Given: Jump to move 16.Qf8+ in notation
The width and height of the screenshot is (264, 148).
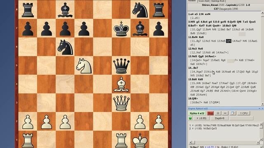Looking at the screenshot, I should [x=193, y=99].
